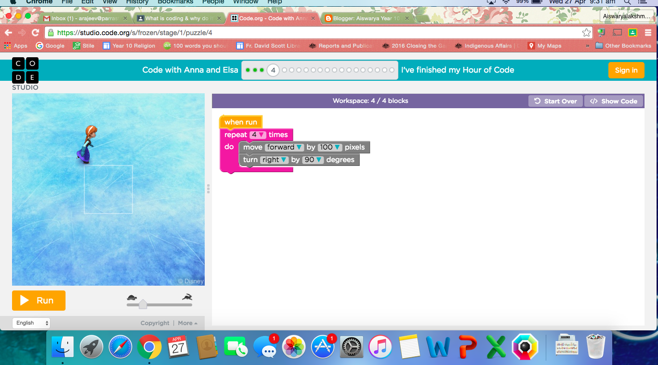Open the 100 words you should bookmark
This screenshot has width=658, height=365.
[x=196, y=46]
